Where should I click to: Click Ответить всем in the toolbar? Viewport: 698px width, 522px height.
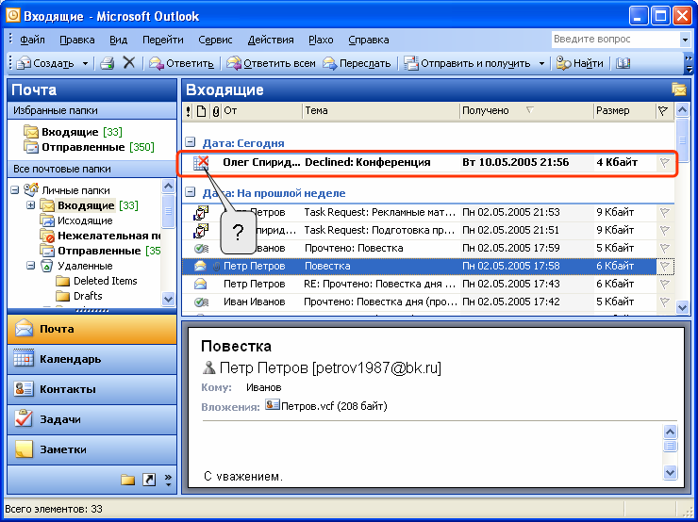(271, 63)
